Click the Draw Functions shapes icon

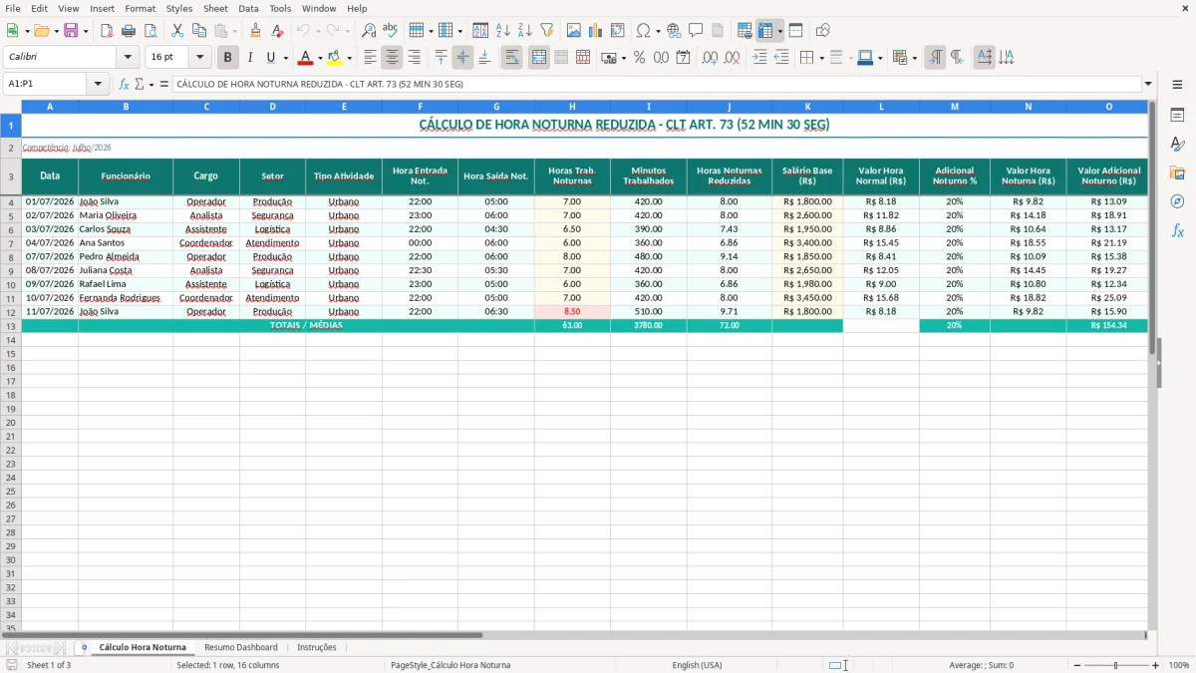(823, 31)
